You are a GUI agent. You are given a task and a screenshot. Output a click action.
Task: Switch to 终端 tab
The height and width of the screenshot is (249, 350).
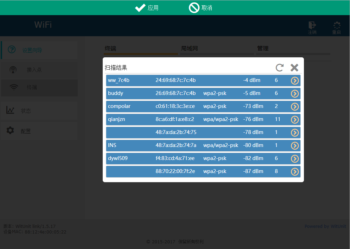(x=141, y=49)
